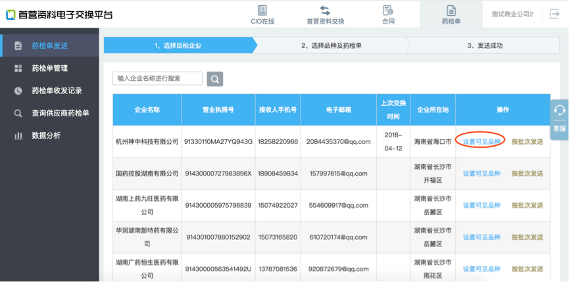Select 药检单 tab in top navigation
Viewport: 569px width, 282px height.
(451, 15)
